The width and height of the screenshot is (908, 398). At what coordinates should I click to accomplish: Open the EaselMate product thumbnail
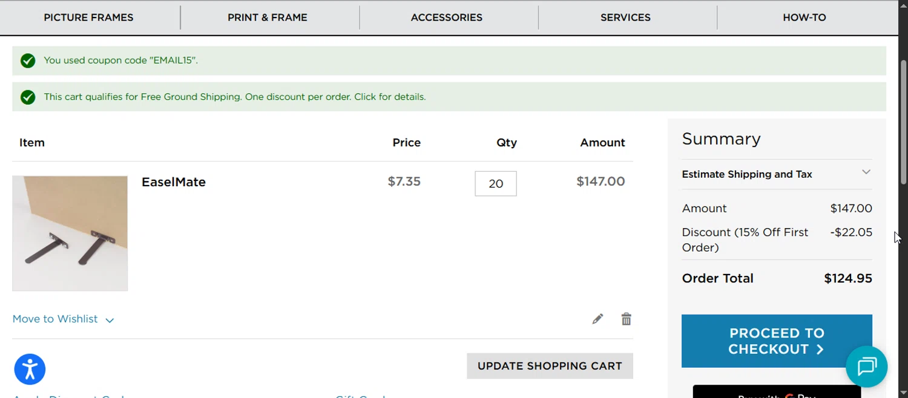tap(70, 233)
